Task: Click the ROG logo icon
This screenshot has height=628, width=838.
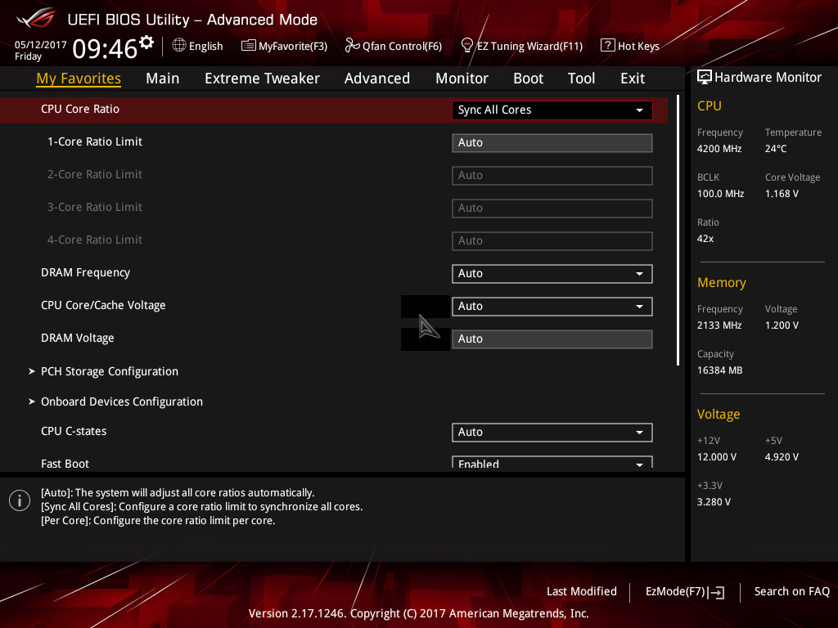Action: (x=36, y=18)
